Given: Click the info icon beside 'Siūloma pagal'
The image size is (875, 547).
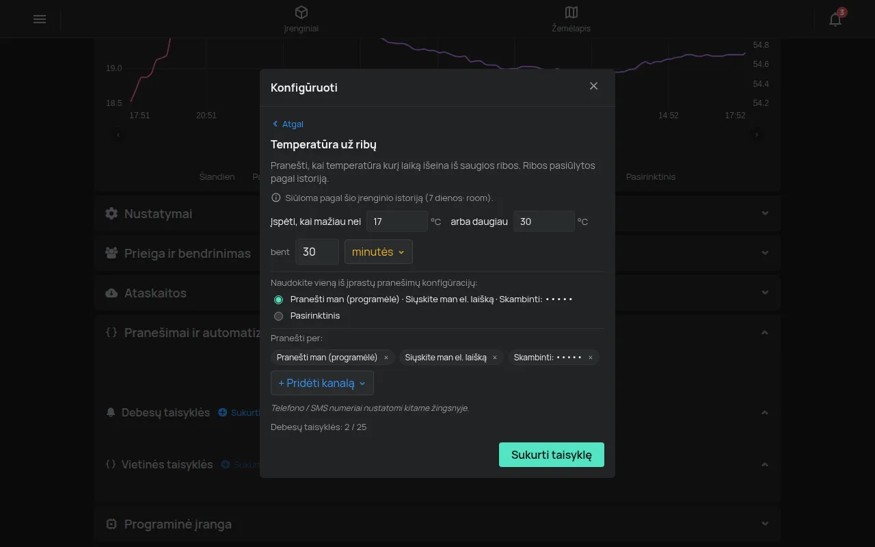Looking at the screenshot, I should 276,198.
